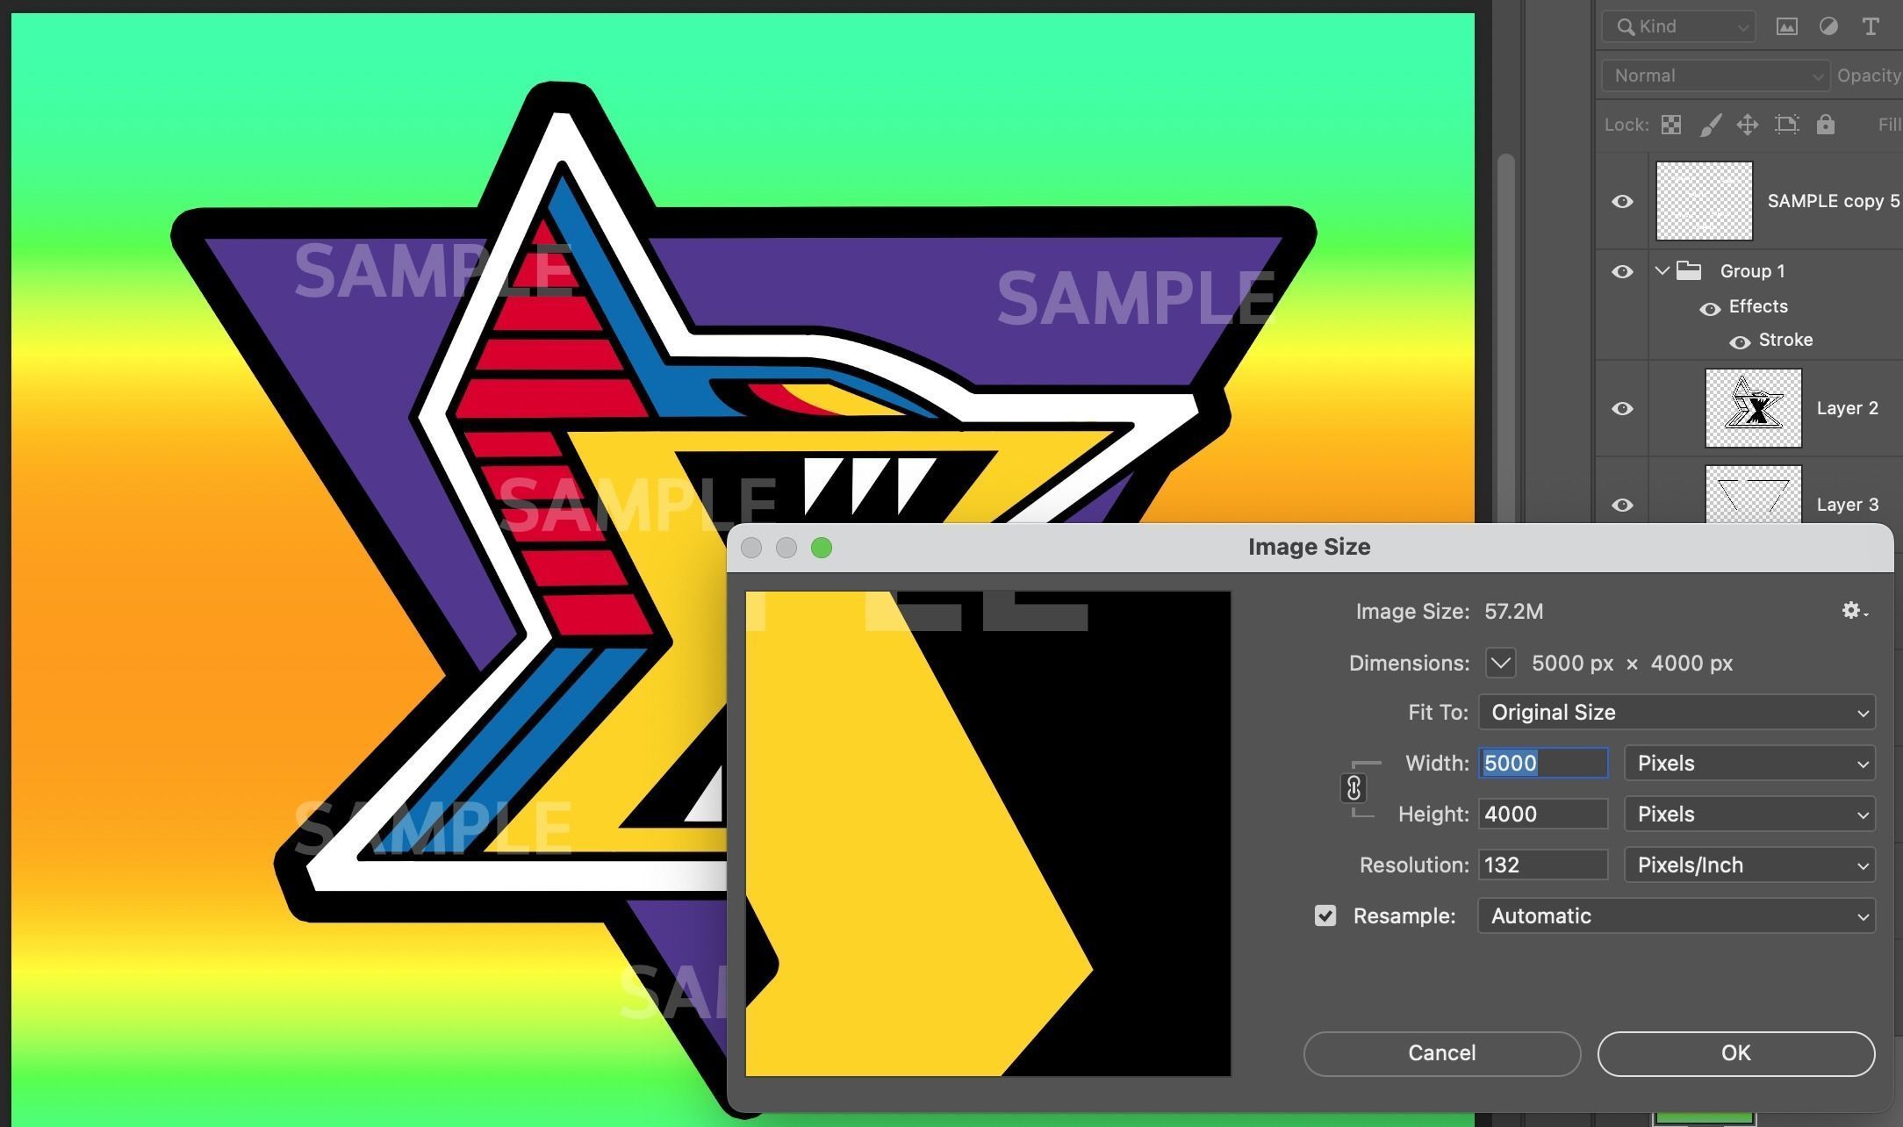Select the Layer 2 thumbnail

coord(1753,408)
